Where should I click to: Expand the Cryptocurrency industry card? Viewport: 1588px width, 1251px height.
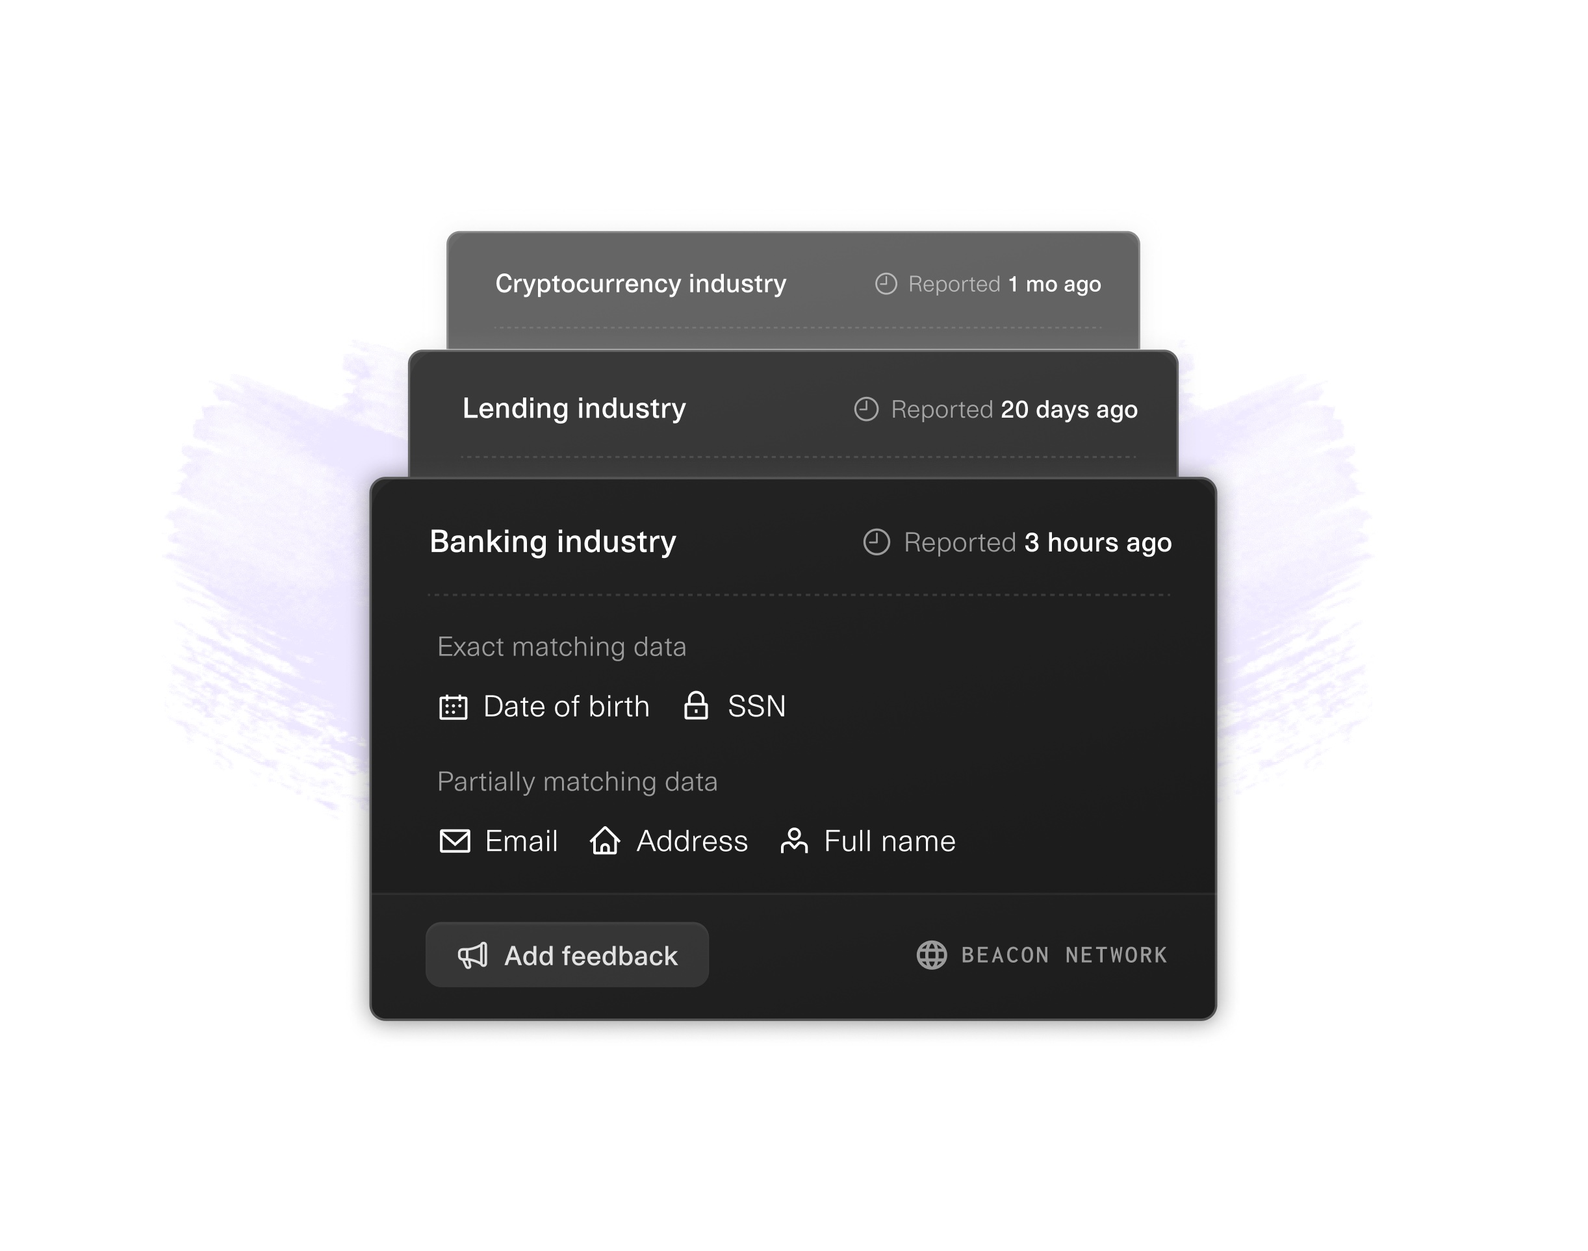(x=793, y=291)
